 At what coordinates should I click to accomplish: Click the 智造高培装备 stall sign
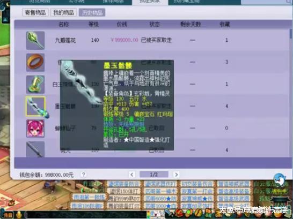233,191
